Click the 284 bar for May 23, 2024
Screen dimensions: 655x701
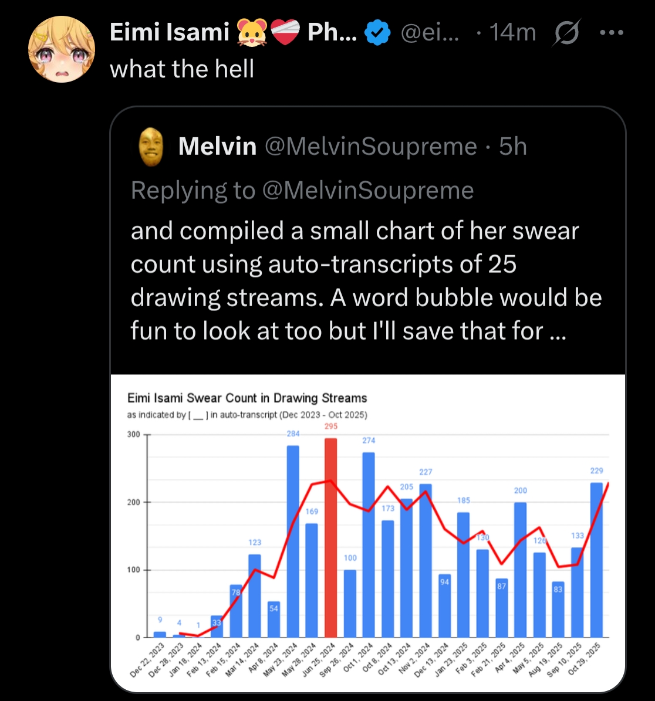[x=293, y=541]
